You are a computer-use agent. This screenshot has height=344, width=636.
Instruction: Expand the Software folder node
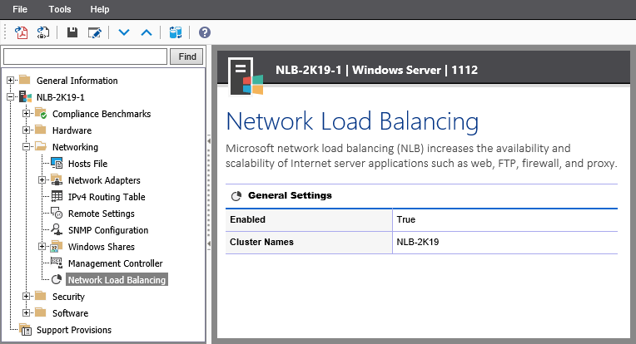click(27, 312)
